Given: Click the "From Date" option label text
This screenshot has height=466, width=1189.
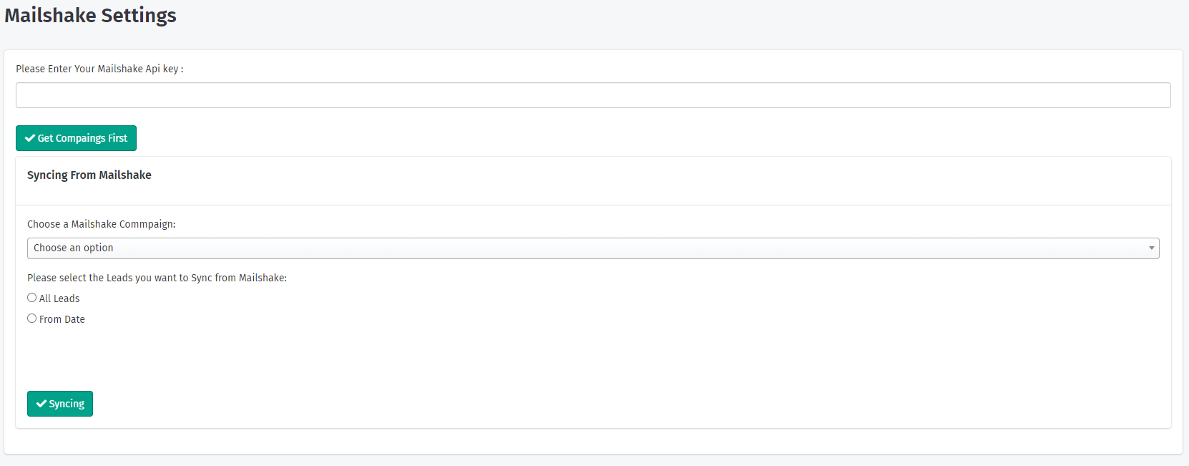Looking at the screenshot, I should (x=62, y=319).
